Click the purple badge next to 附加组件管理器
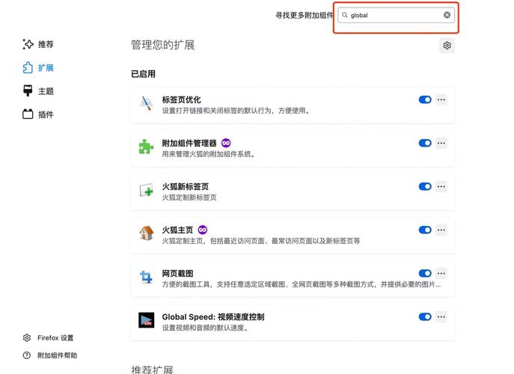 [226, 143]
